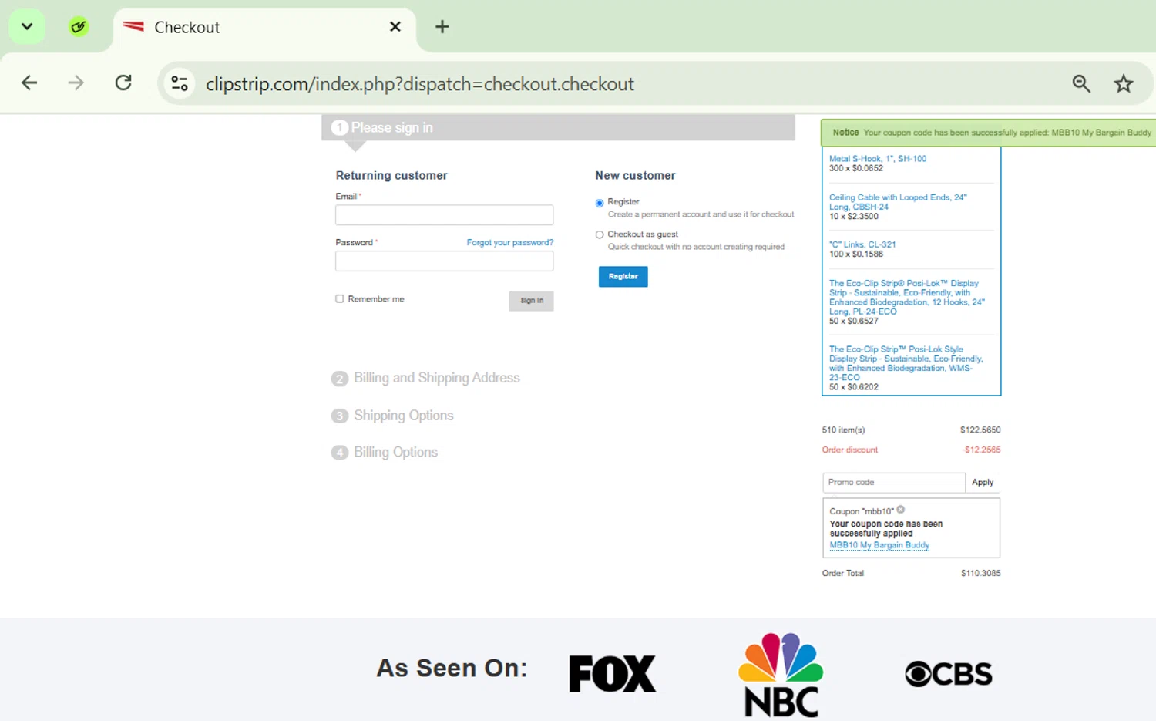Open Eco-Clip Strip Posi-Lok PL-24-ECO link

(907, 298)
